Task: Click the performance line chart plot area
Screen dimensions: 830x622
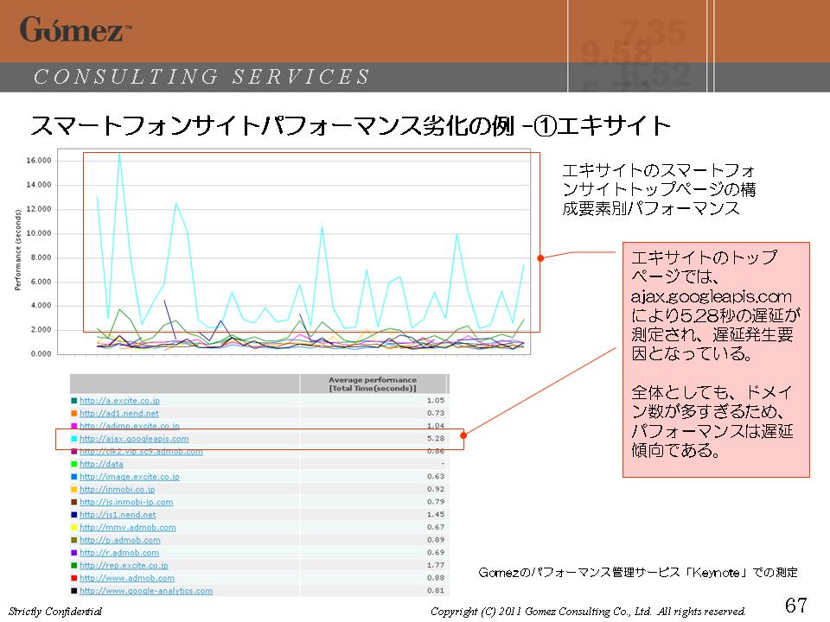Action: [x=294, y=251]
